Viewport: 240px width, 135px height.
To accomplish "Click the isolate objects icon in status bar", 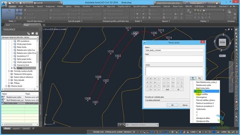I will pos(229,132).
